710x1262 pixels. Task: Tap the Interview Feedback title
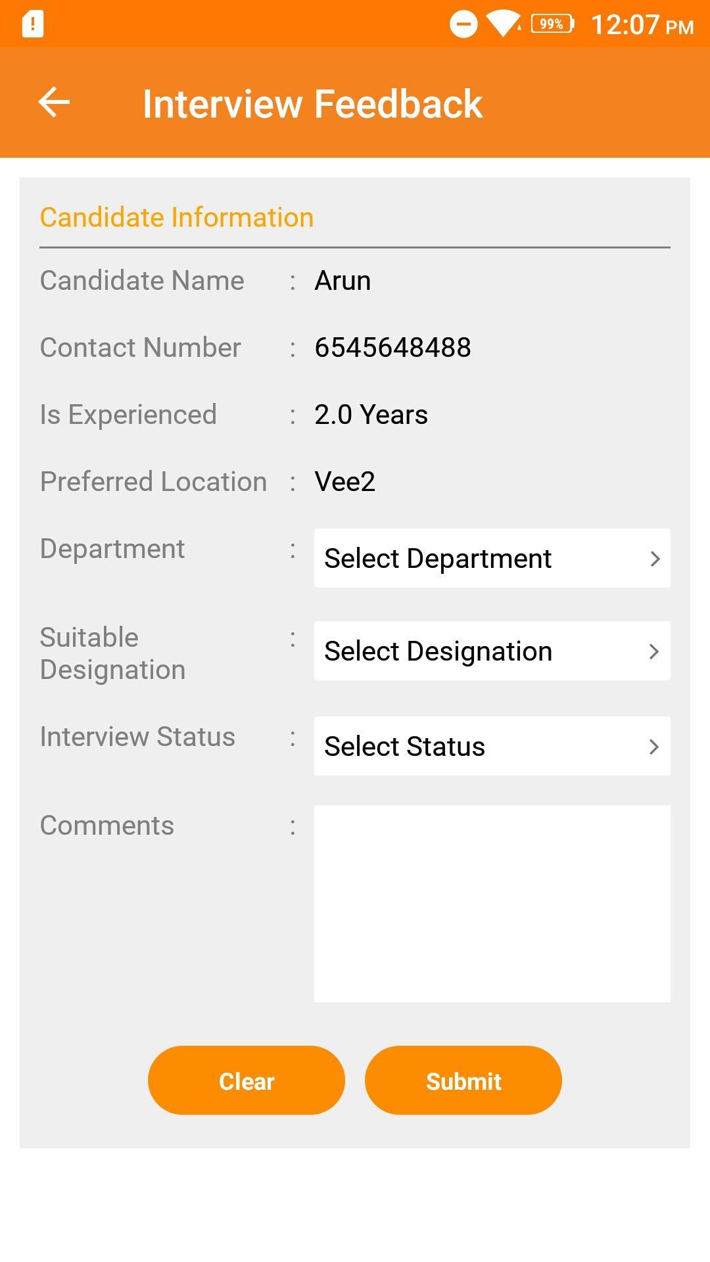(x=313, y=104)
